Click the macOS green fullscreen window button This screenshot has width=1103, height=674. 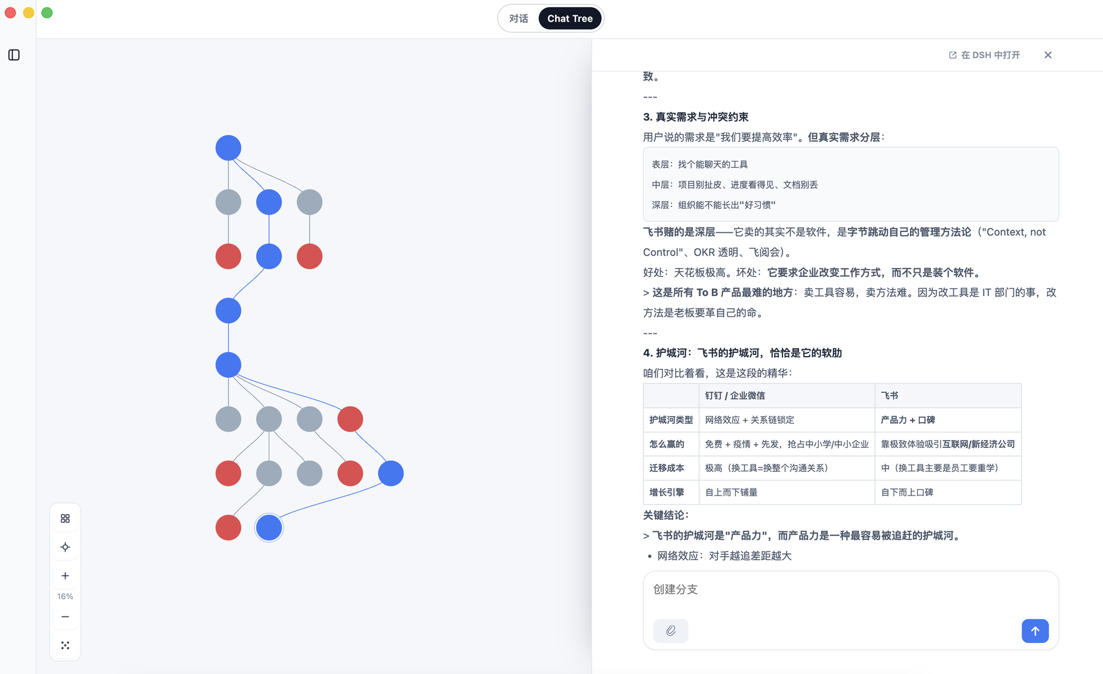[47, 13]
